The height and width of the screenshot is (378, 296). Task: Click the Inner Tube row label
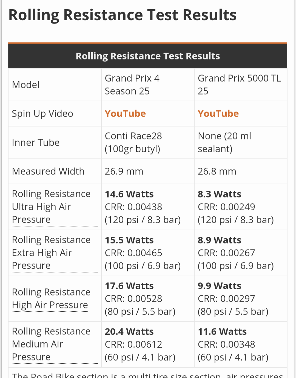[x=36, y=143]
